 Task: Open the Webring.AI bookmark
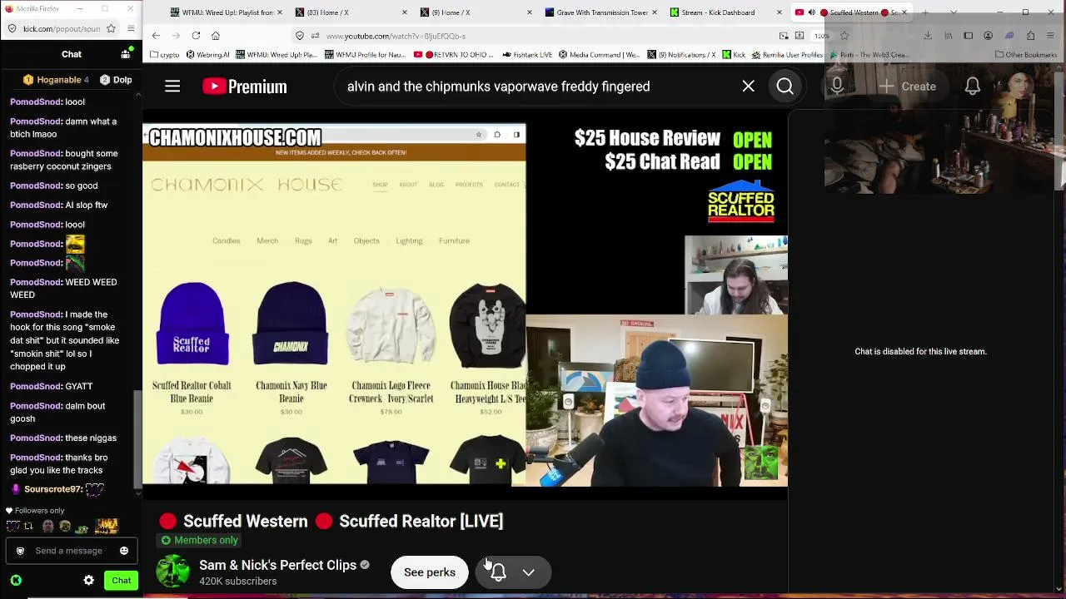click(208, 55)
